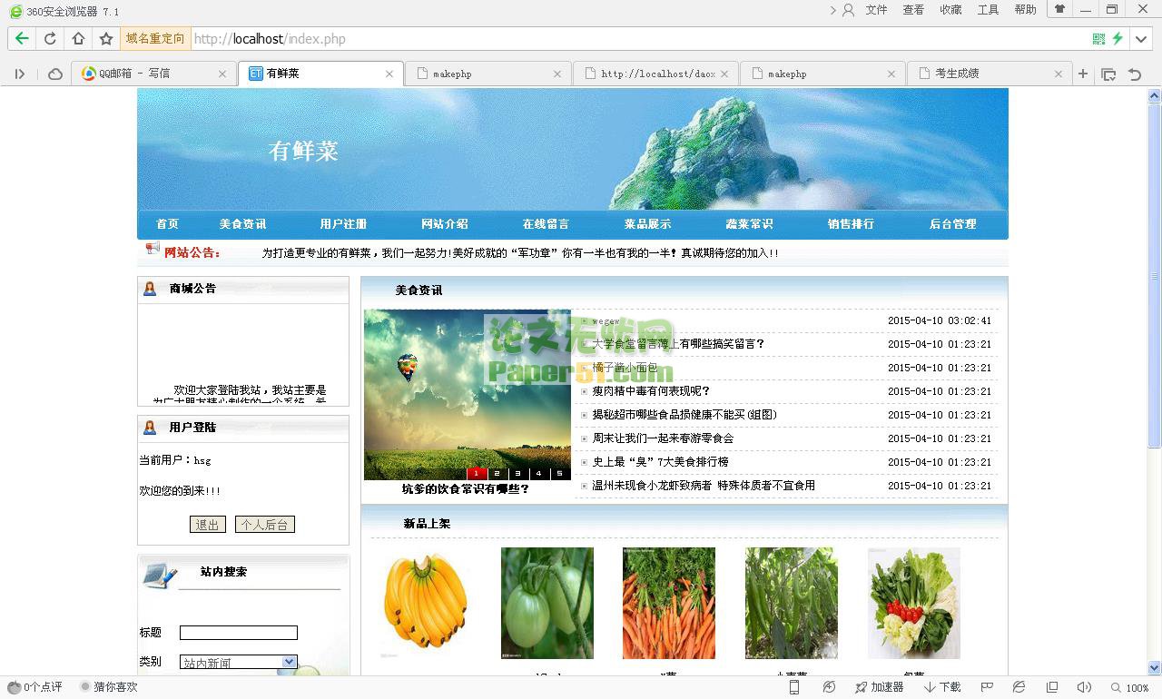
Task: Go to 用户注册 in the nav bar
Action: 343,224
